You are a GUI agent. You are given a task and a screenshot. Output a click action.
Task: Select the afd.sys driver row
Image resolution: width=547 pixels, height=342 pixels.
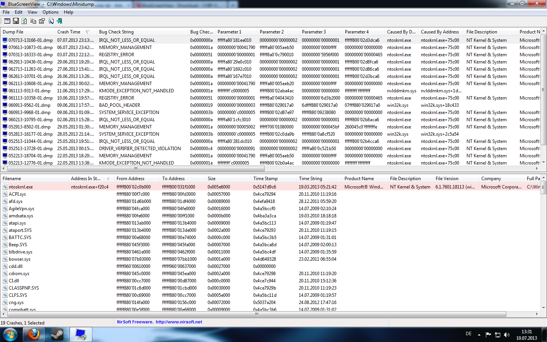pos(16,201)
